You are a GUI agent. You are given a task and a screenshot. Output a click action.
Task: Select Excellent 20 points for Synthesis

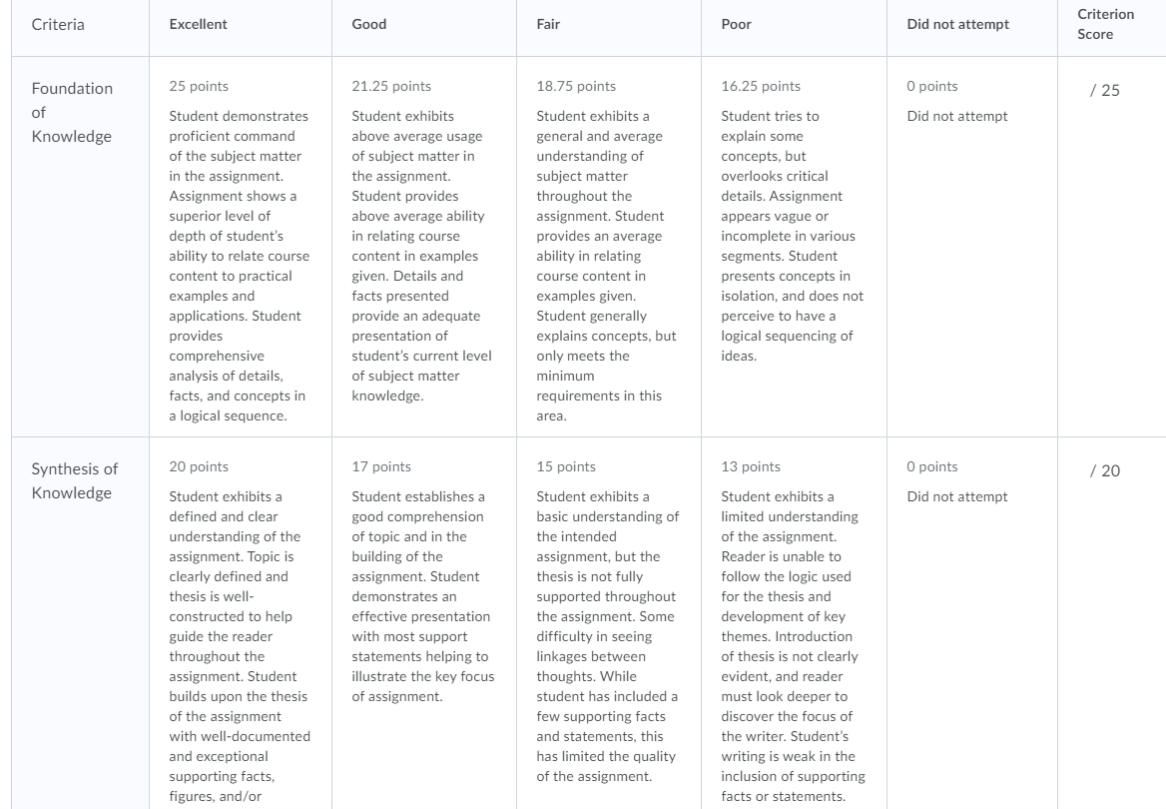pyautogui.click(x=241, y=623)
